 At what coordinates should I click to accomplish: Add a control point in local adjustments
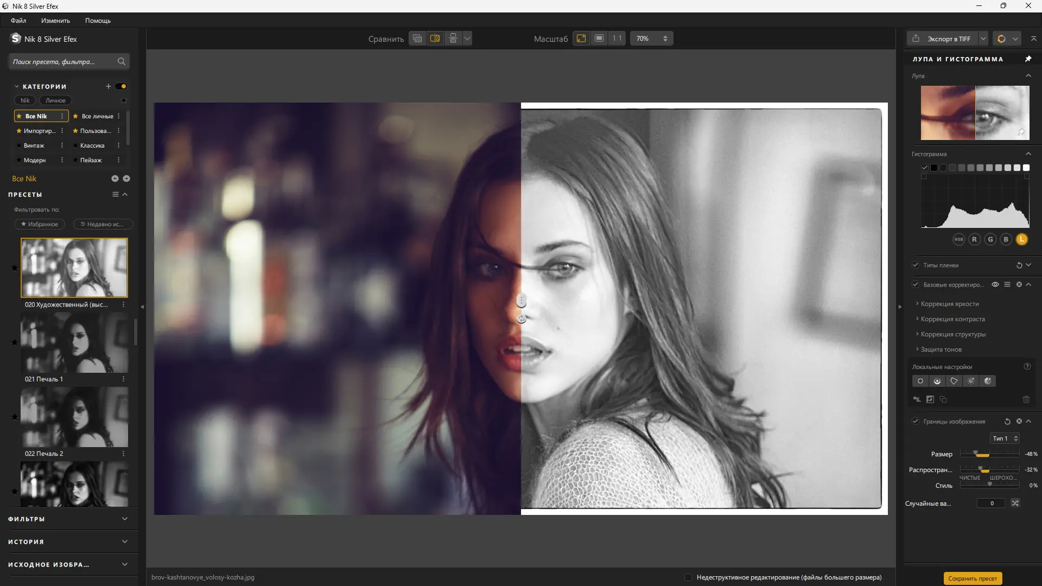(920, 381)
